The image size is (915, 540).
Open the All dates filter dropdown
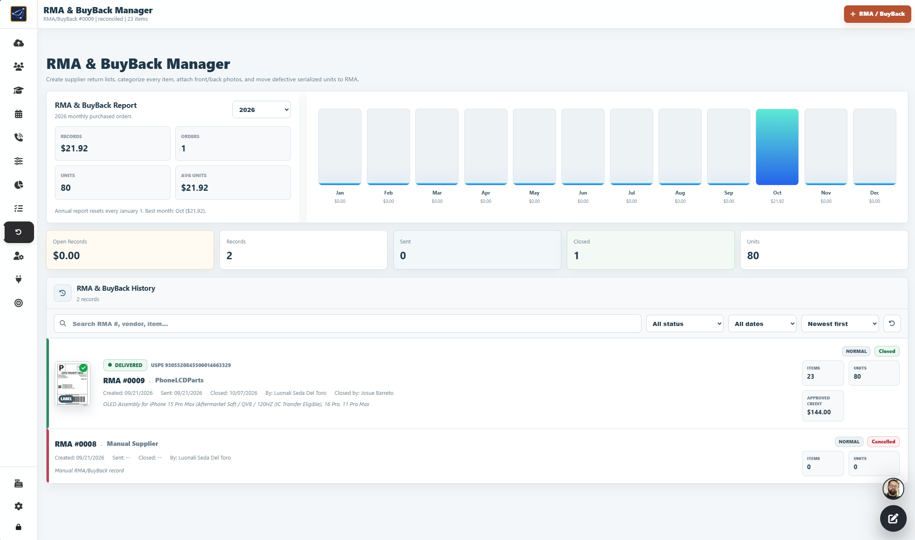click(762, 324)
